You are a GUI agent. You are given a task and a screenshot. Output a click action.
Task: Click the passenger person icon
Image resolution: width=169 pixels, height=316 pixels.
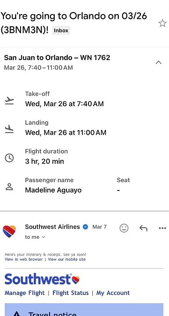tap(9, 187)
